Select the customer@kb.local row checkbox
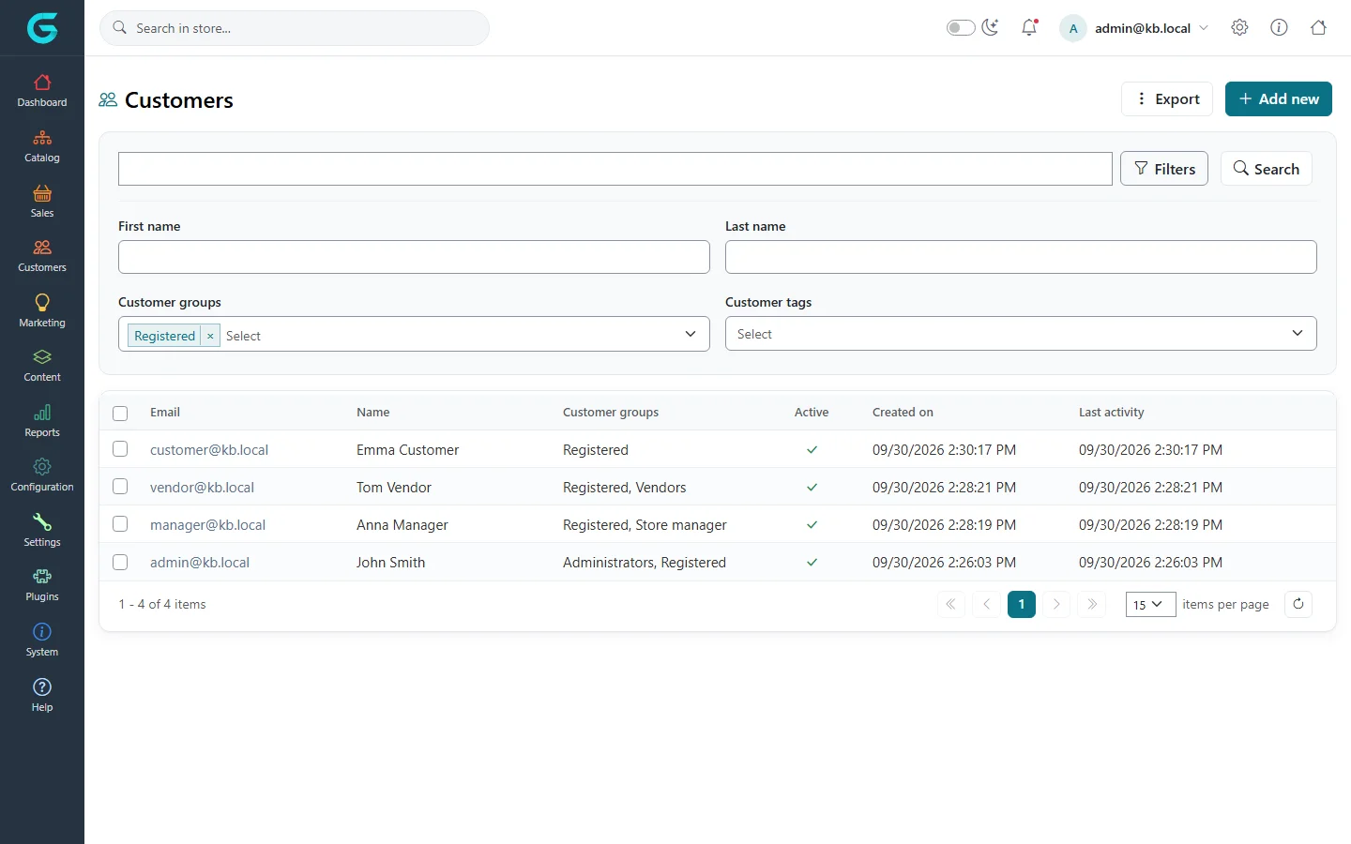 (120, 449)
